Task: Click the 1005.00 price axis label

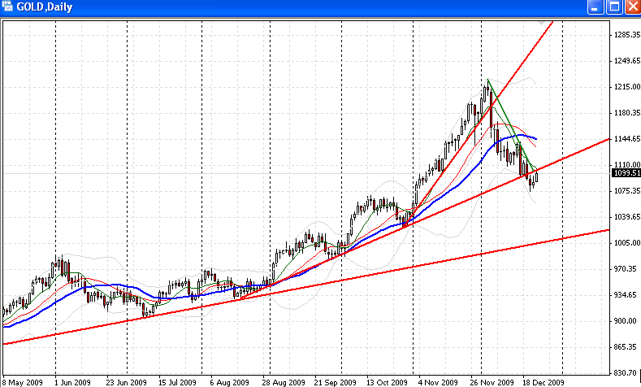Action: (x=627, y=243)
